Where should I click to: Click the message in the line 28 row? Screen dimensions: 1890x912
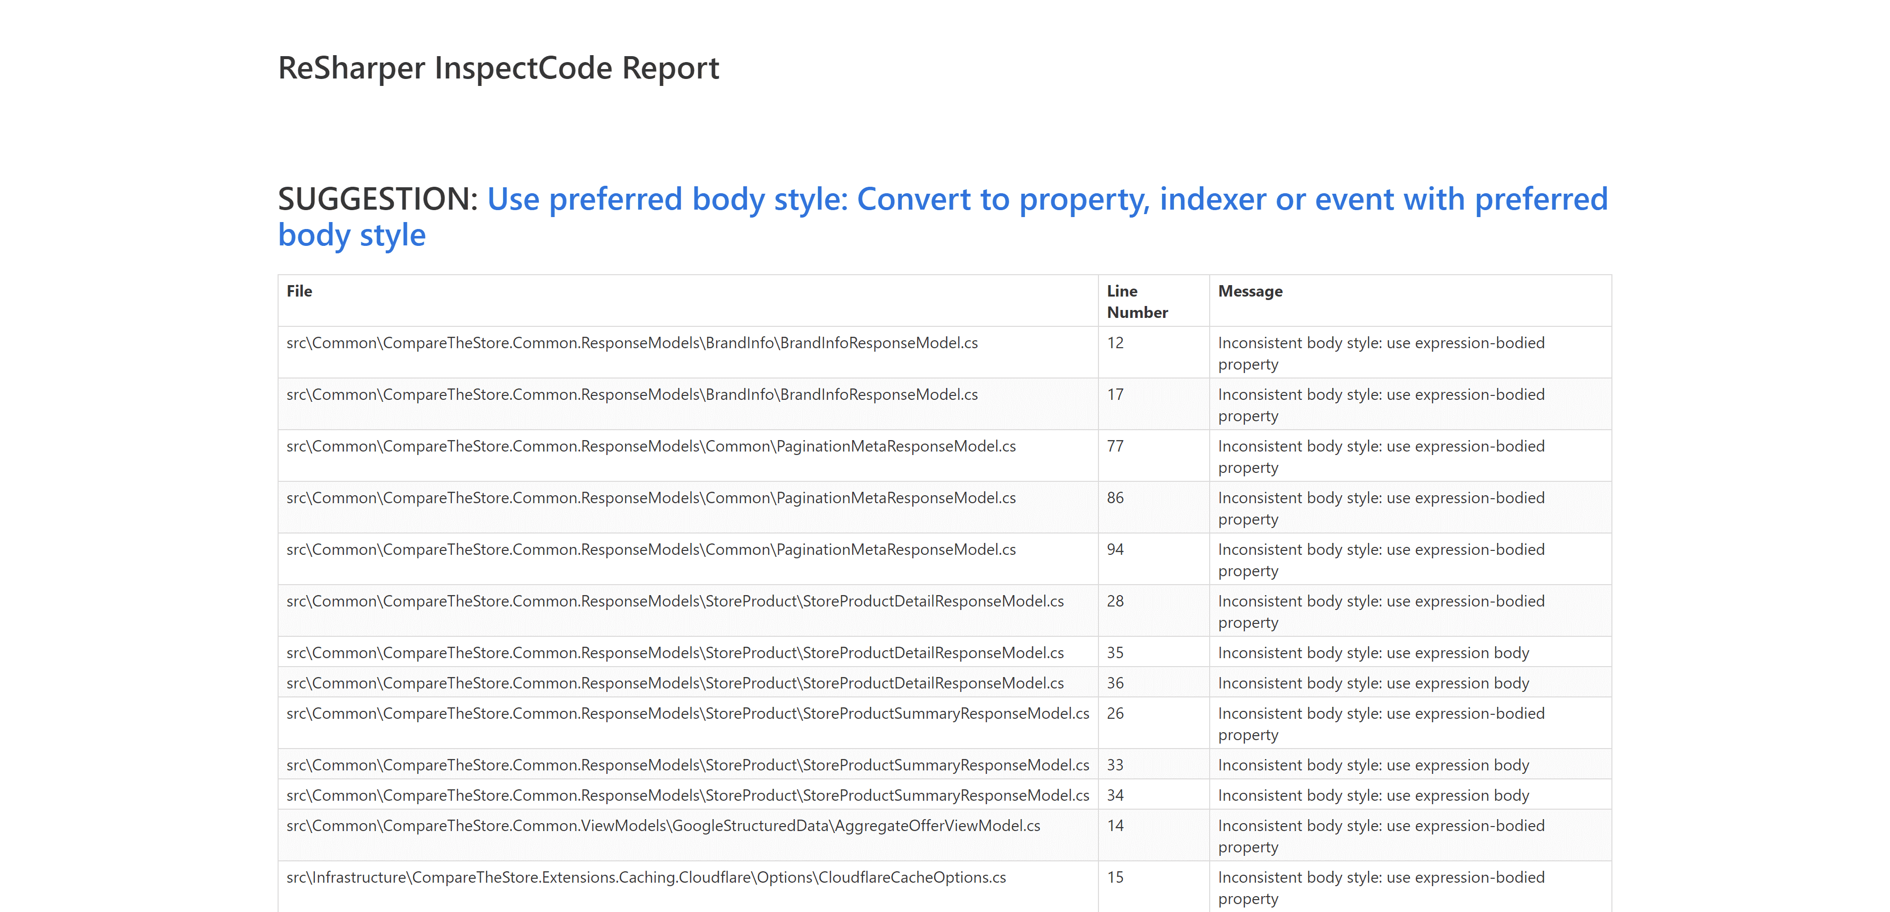pos(1381,611)
